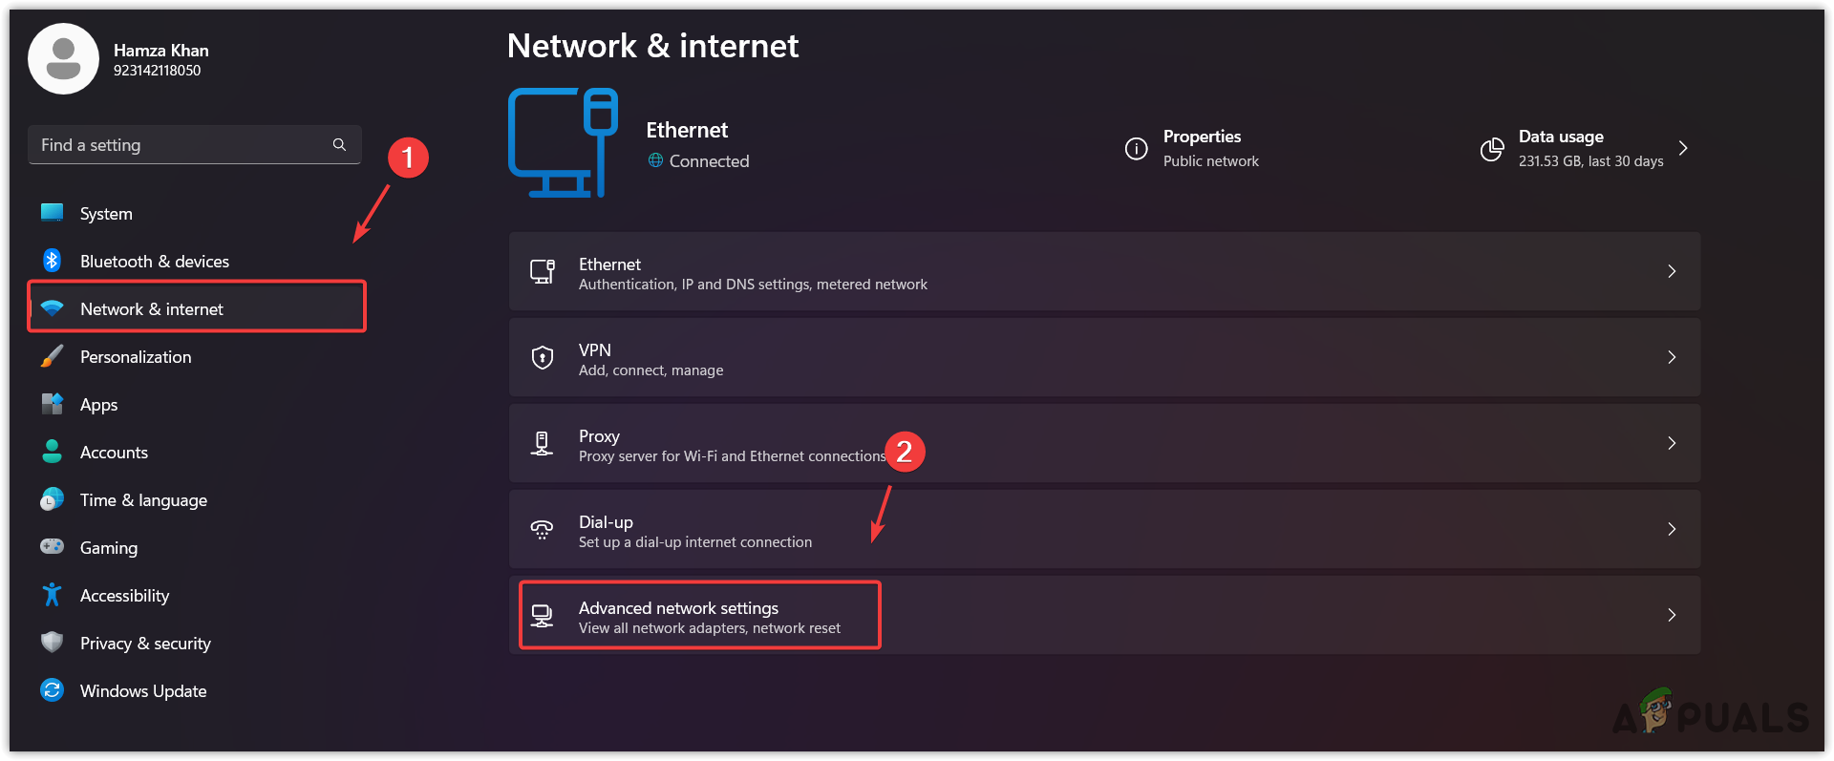Click the search magnifier icon

[339, 144]
